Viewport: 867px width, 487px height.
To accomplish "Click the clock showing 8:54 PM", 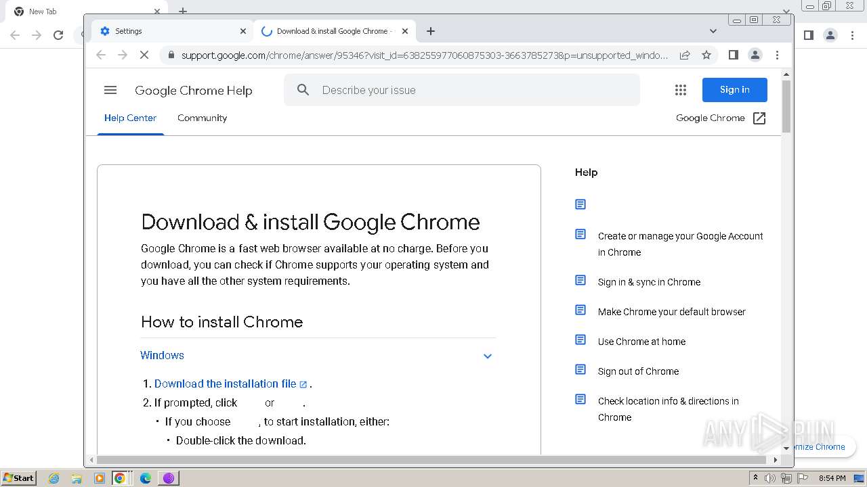I will pyautogui.click(x=832, y=478).
